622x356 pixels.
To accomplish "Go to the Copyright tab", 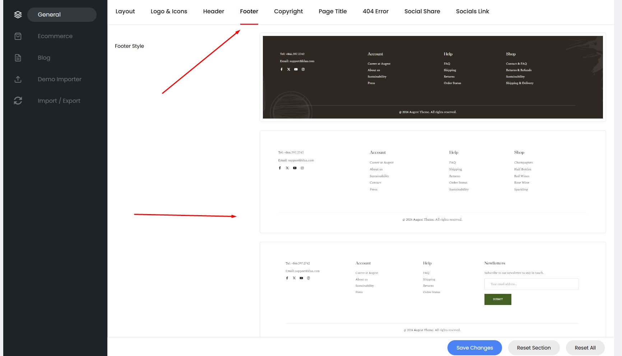I will [x=288, y=11].
